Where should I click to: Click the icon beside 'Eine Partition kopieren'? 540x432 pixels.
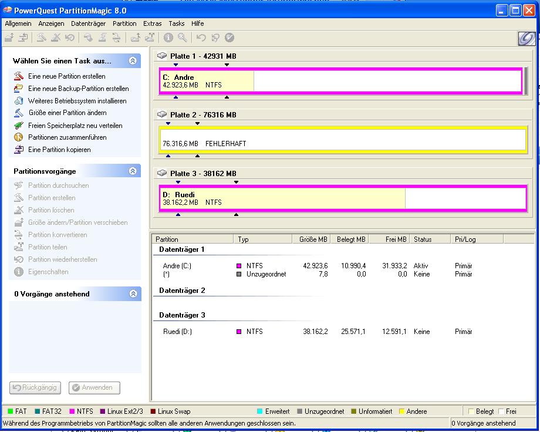(x=19, y=150)
